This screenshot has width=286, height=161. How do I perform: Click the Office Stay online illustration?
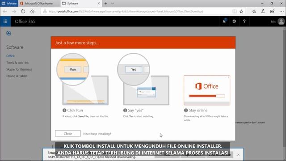tap(207, 90)
